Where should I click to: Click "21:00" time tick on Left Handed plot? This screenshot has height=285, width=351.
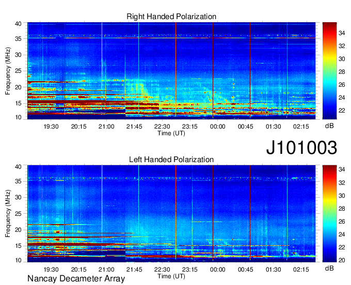(x=106, y=270)
